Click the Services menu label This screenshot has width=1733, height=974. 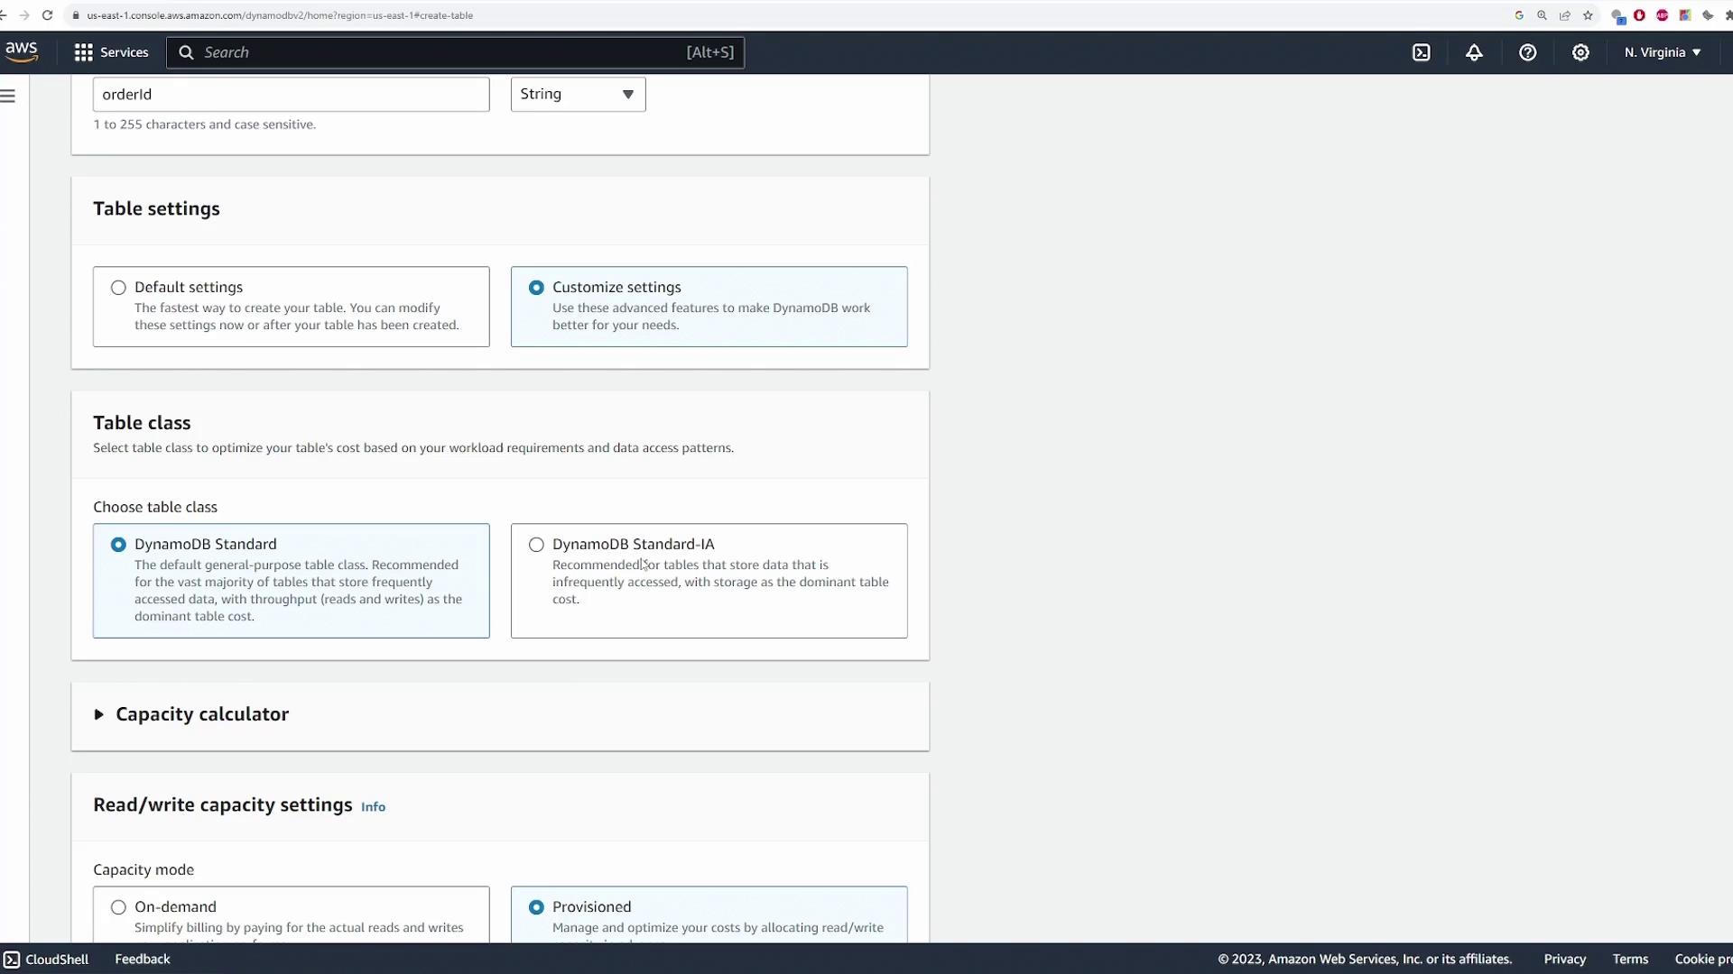coord(124,52)
